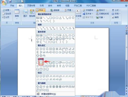Select the diamond basic shape
Viewport: 128px width, 97px height.
coord(54,35)
